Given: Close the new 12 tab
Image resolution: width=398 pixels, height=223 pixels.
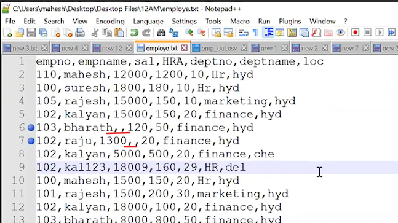Looking at the screenshot, I should pyautogui.click(x=129, y=48).
